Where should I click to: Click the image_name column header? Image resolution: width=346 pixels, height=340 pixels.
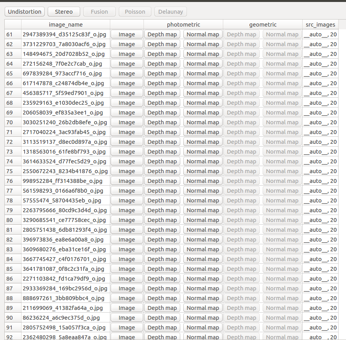coord(65,24)
